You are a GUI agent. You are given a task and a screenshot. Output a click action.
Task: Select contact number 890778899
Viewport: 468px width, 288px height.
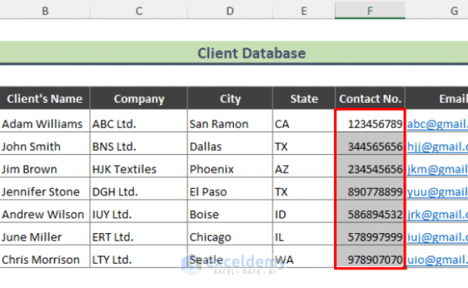[x=370, y=189]
